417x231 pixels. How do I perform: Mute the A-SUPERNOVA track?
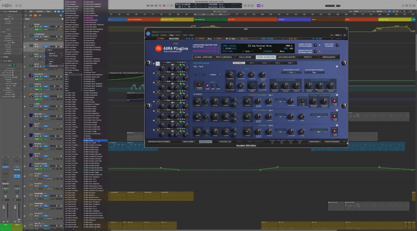(x=36, y=37)
